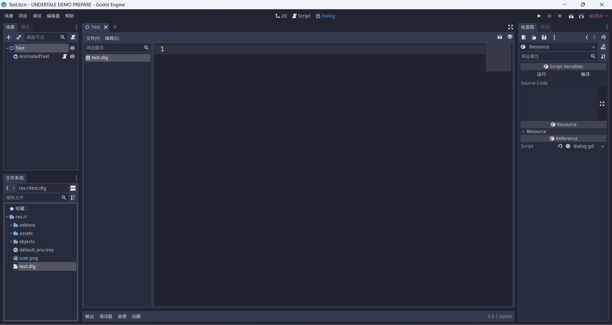
Task: Click the attach script icon in Scene panel
Action: [x=73, y=37]
